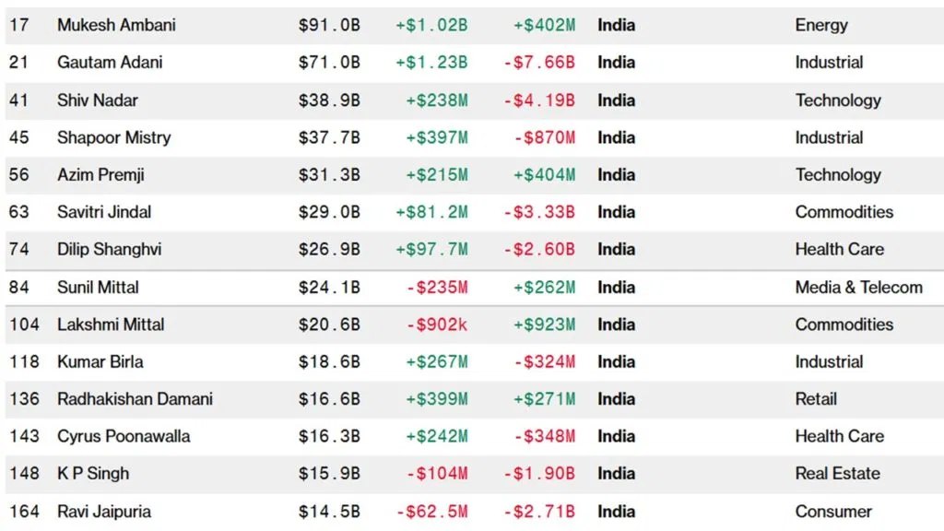Viewport: 944px width, 531px height.
Task: Select Cyrus Poonawalla's name
Action: [x=124, y=436]
